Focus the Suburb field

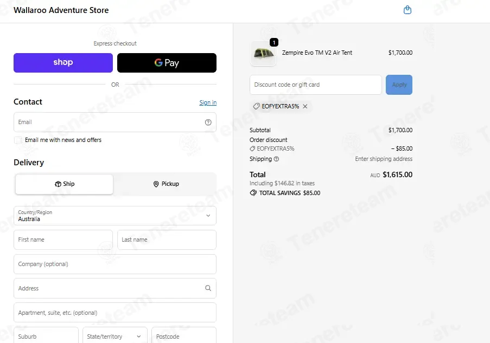(46, 336)
